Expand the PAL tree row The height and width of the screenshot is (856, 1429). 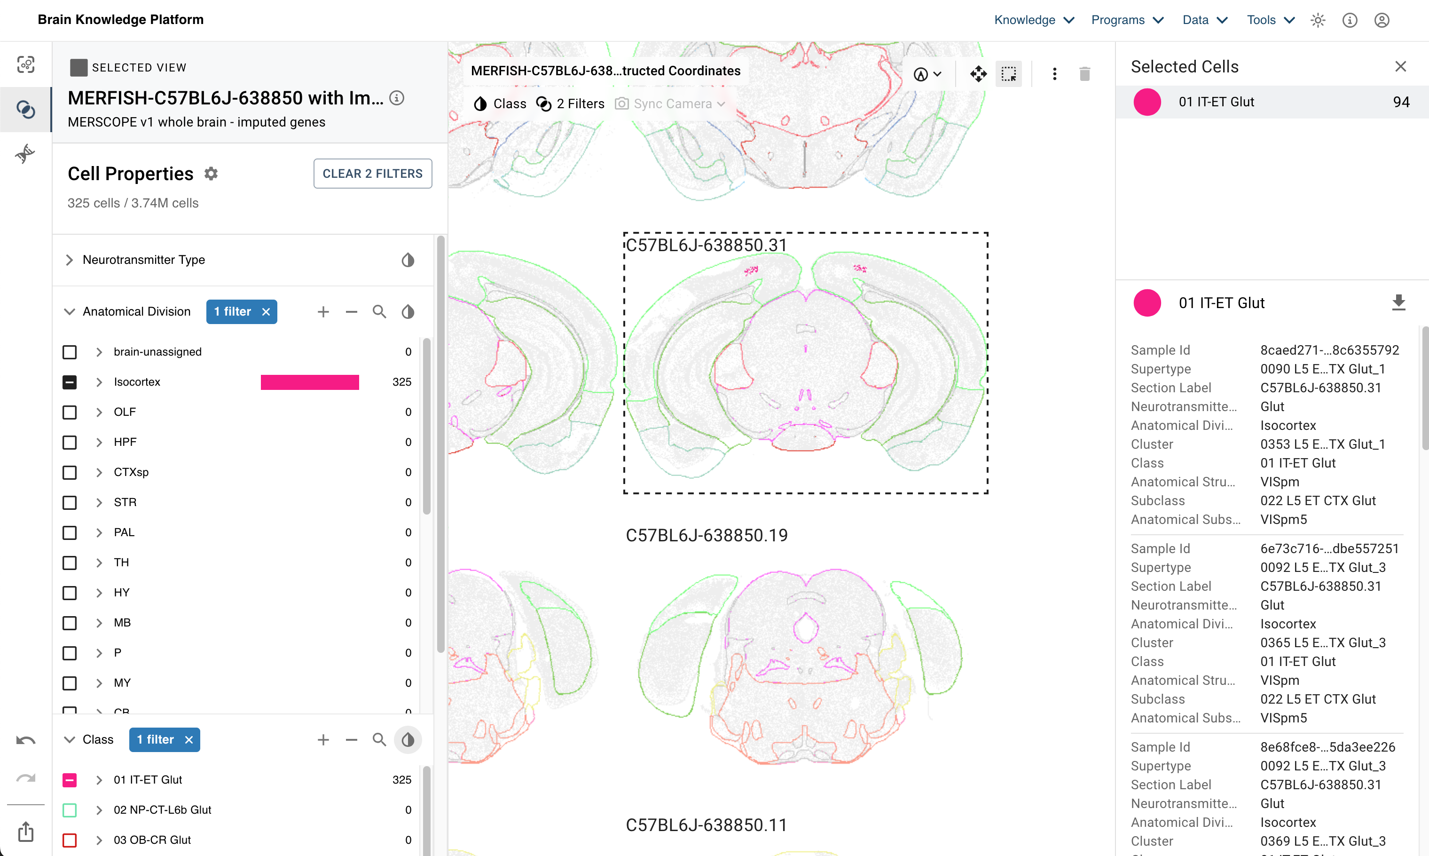click(99, 533)
